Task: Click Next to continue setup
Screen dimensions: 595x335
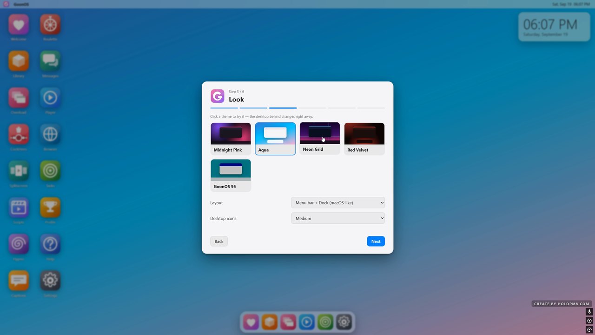Action: click(376, 241)
